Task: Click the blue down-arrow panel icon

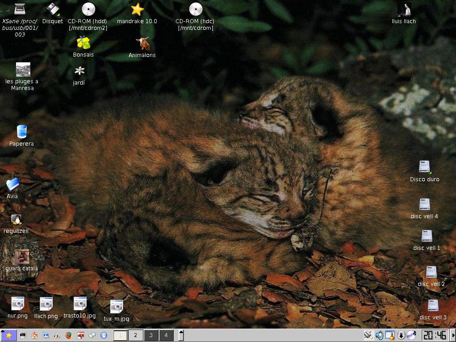Action: [x=104, y=335]
